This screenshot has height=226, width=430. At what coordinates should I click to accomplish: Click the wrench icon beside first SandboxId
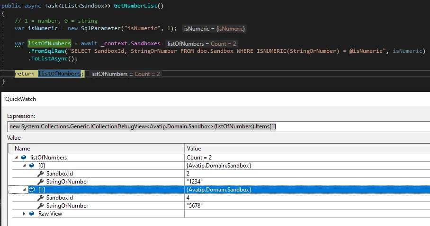click(x=40, y=174)
